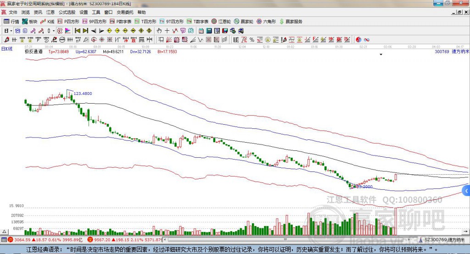Click the 行情 toolbar button
Viewport: 470px width, 254px height.
tap(11, 22)
